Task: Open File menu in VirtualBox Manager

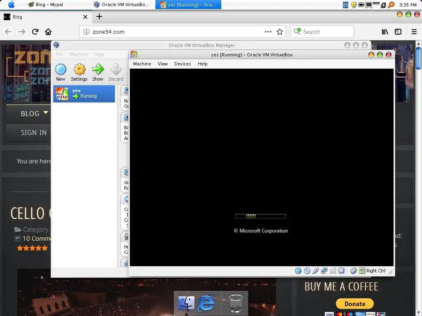Action: [59, 54]
